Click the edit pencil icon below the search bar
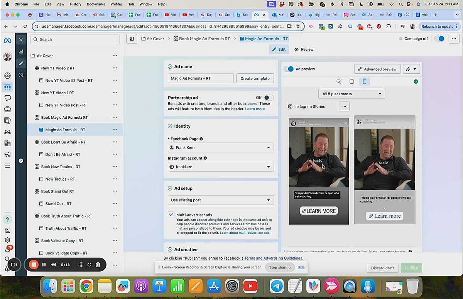The height and width of the screenshot is (299, 463). point(21,63)
